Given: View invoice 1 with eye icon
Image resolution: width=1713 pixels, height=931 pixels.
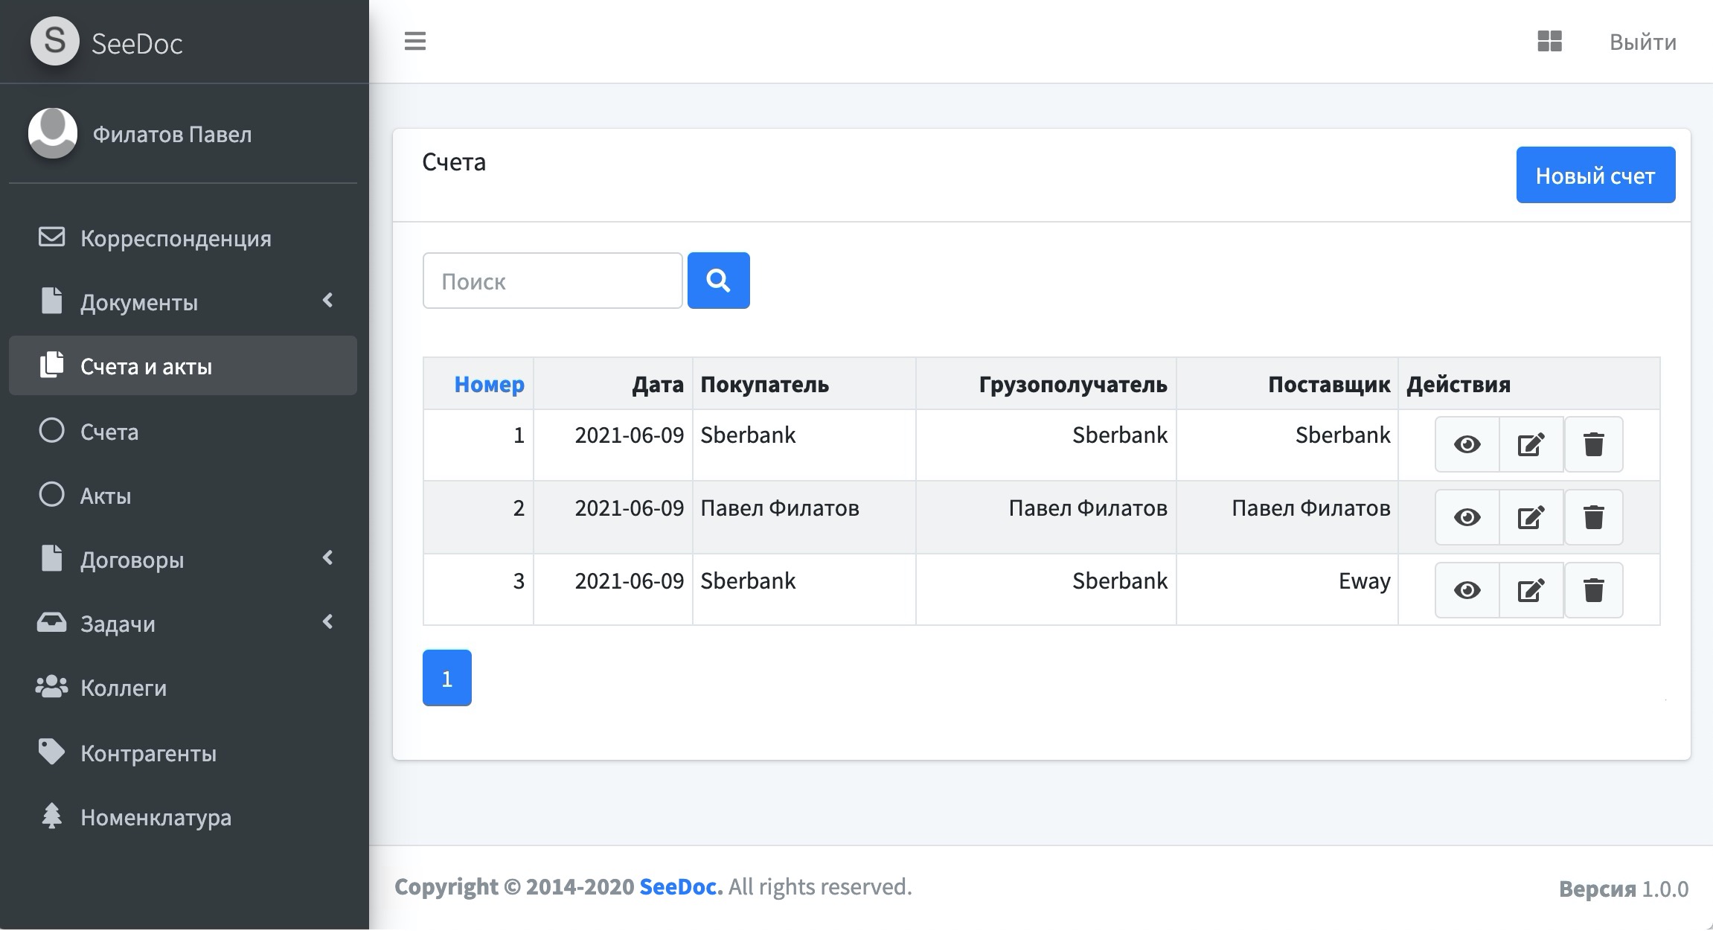Looking at the screenshot, I should [1467, 444].
